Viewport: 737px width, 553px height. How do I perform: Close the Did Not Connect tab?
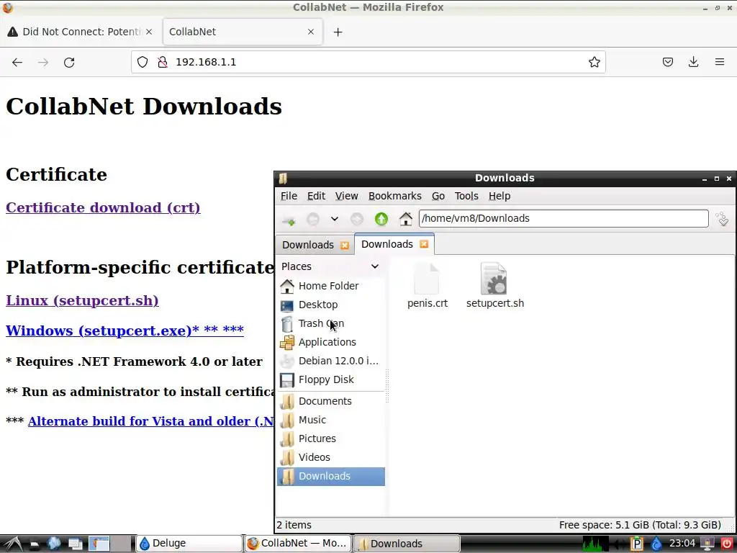pos(149,32)
